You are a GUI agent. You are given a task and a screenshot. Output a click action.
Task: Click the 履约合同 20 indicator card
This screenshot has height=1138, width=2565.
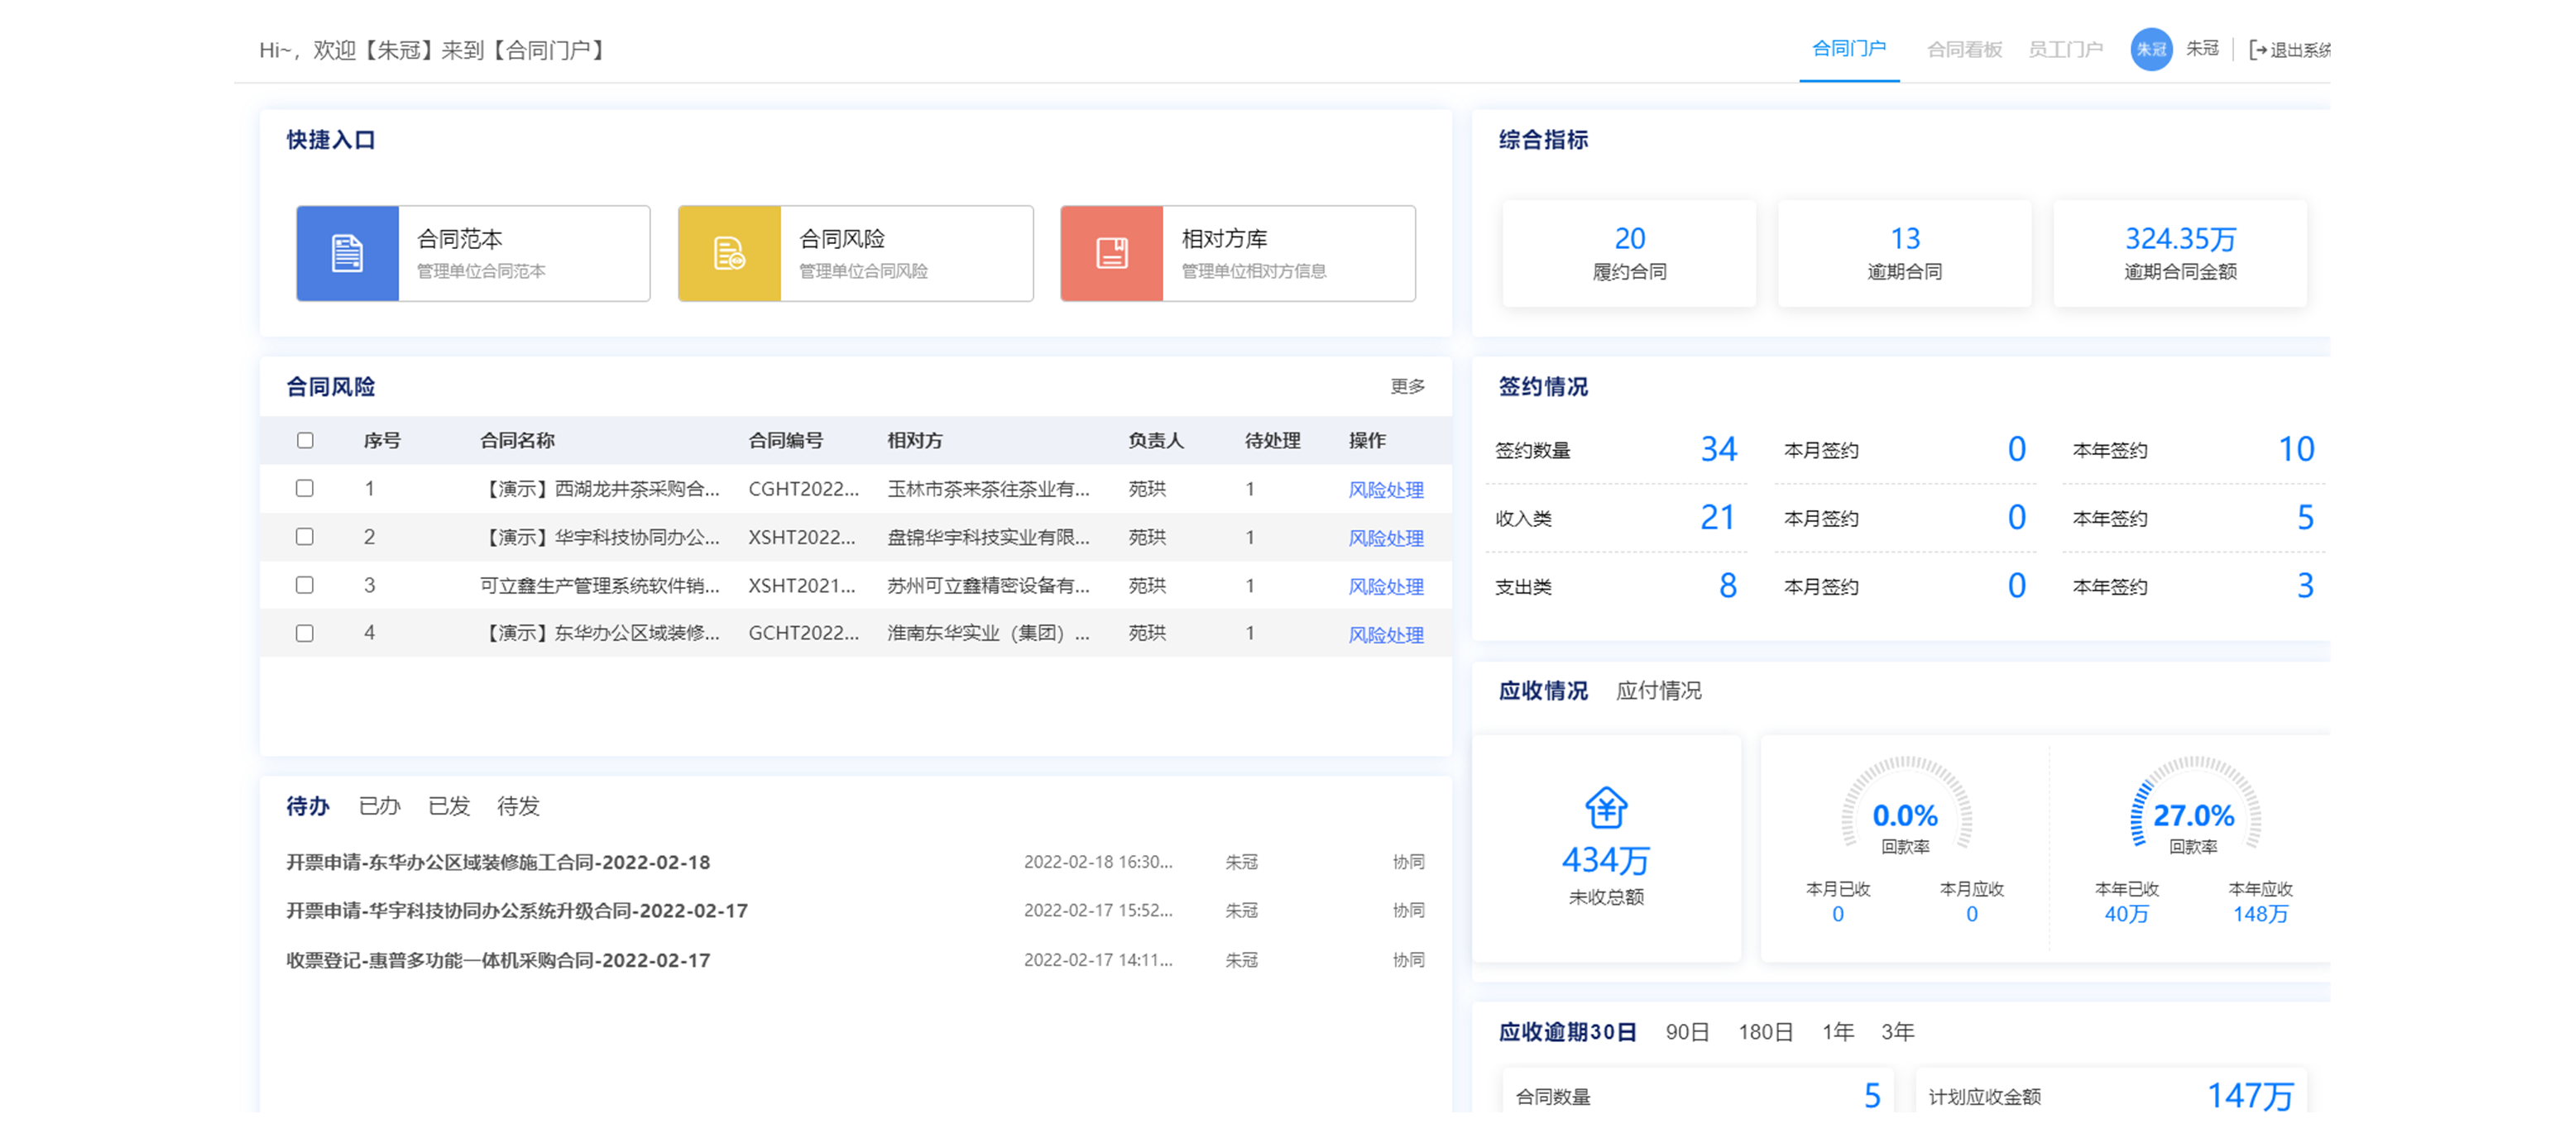(x=1629, y=253)
